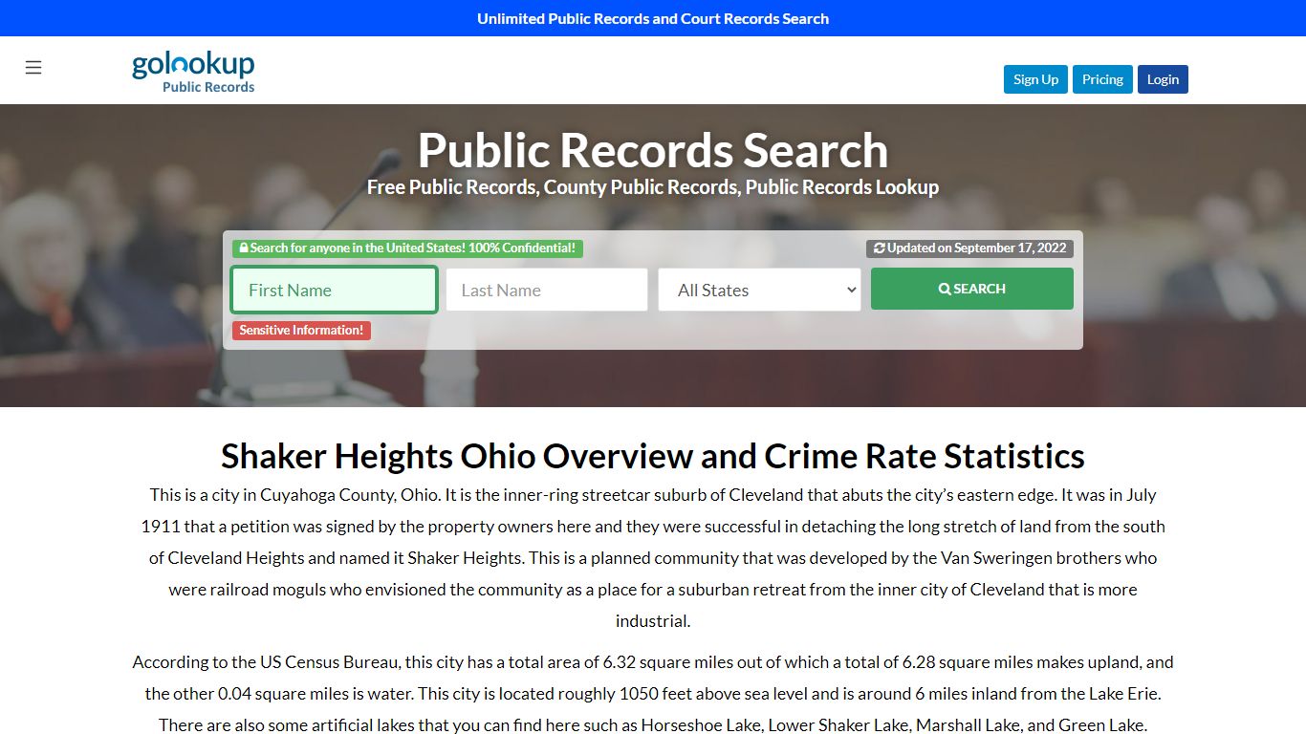Click the green SEARCH button
1306x734 pixels.
(971, 289)
